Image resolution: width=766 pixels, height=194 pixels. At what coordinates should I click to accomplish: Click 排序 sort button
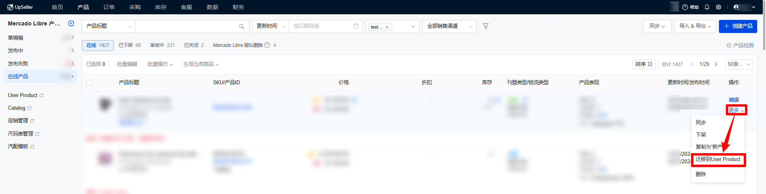(644, 64)
